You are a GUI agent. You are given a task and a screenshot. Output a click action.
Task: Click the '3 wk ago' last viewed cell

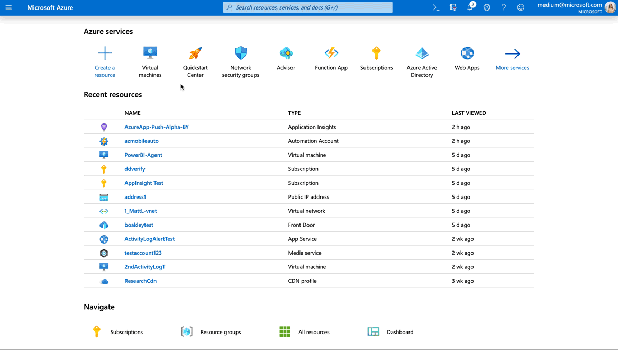[463, 281]
